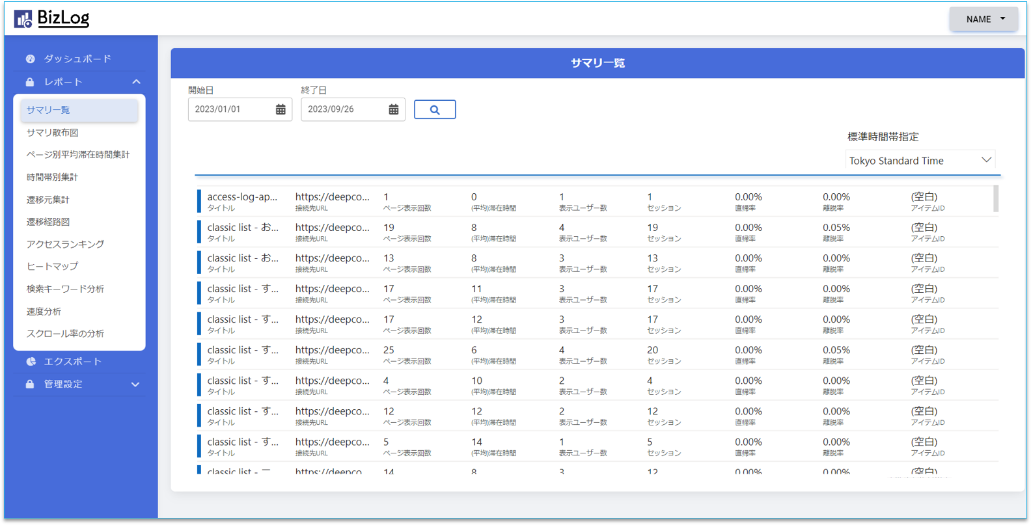Open ページ別平均滞在時間集計 report

[x=78, y=155]
